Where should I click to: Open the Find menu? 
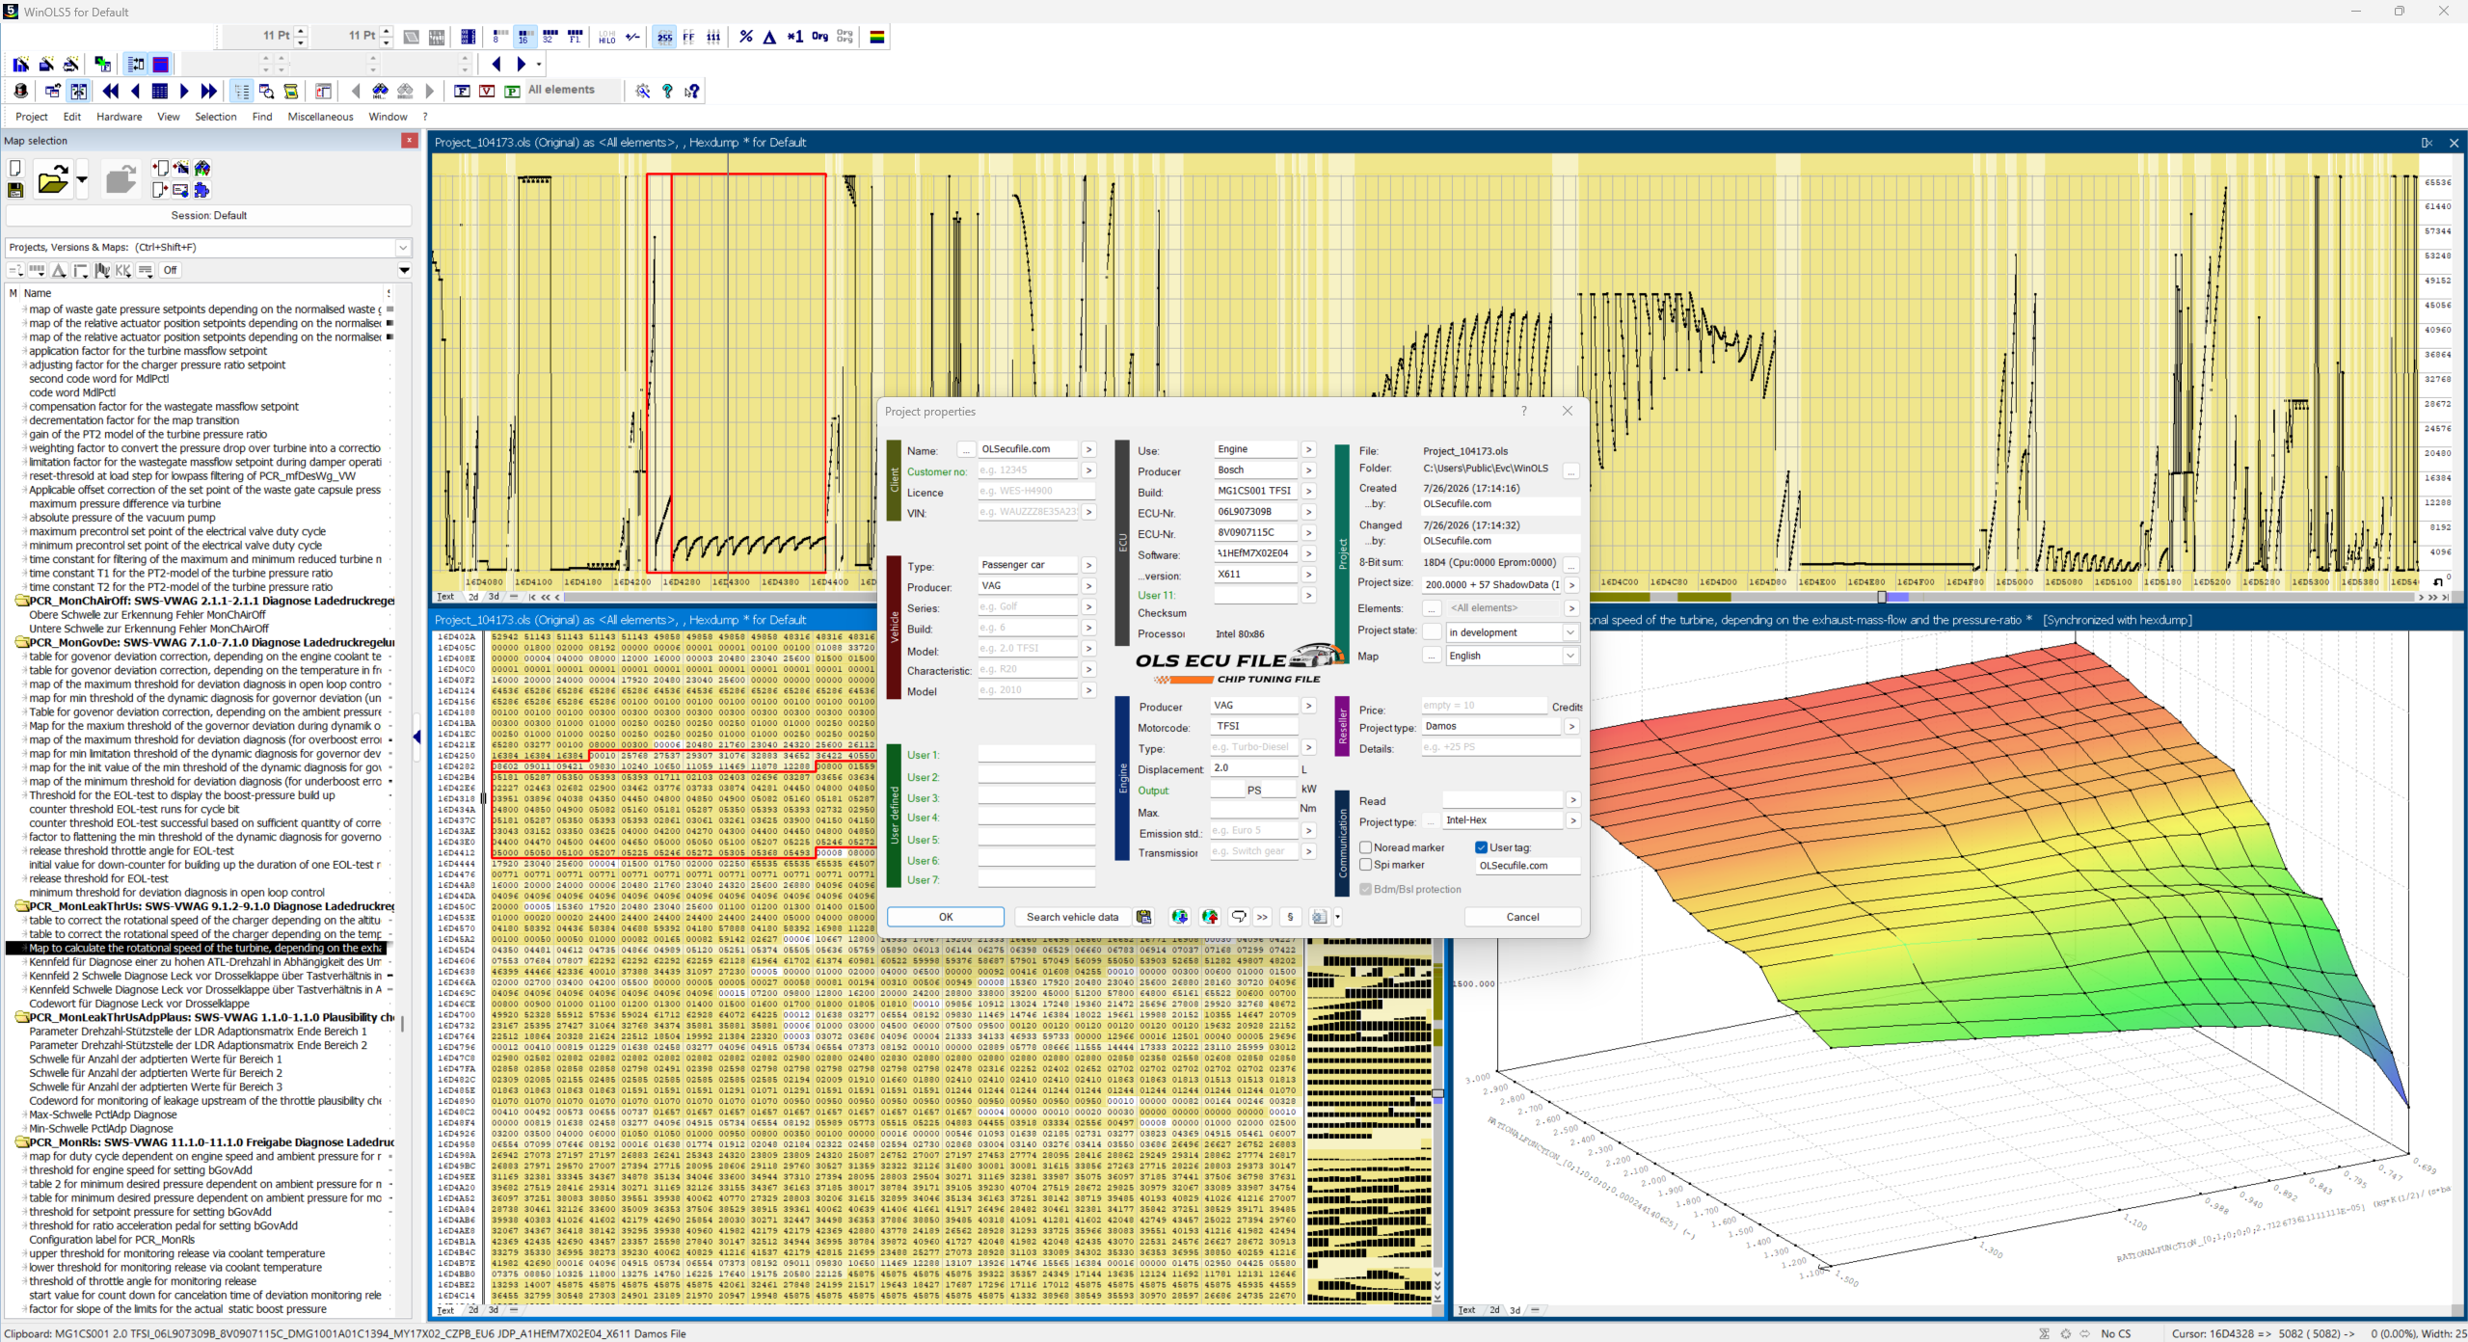[x=262, y=117]
